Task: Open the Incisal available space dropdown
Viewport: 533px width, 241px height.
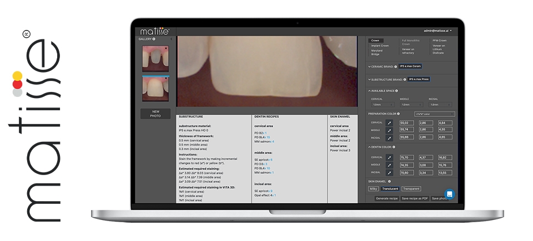Action: pyautogui.click(x=440, y=105)
